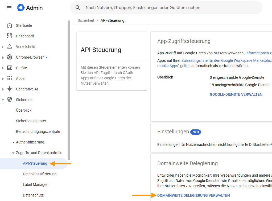Expand the Authentifizierung submenu
The image size is (272, 201).
tap(13, 142)
